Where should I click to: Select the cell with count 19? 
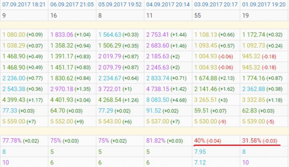point(264,15)
